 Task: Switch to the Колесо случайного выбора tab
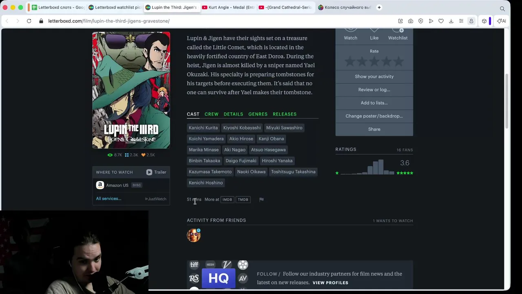click(345, 7)
